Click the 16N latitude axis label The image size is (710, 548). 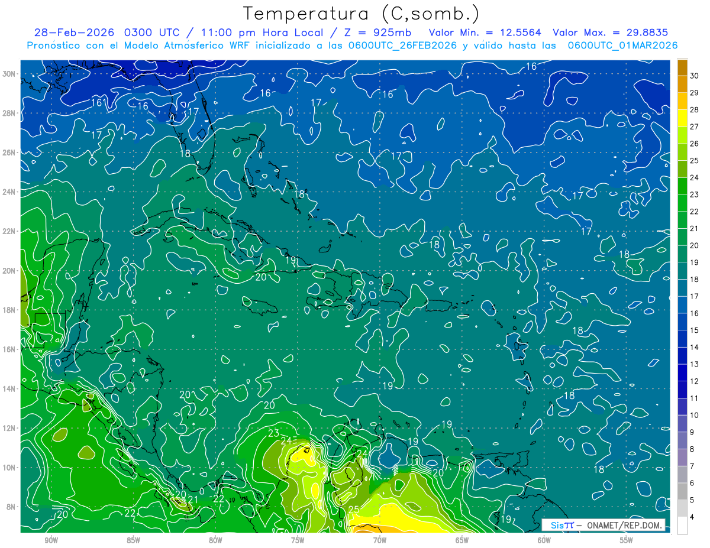[10, 349]
